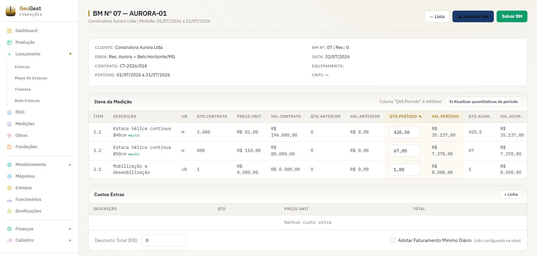Screen dimensions: 537x256
Task: Open Bate Estacas submenu item
Action: pyautogui.click(x=27, y=101)
